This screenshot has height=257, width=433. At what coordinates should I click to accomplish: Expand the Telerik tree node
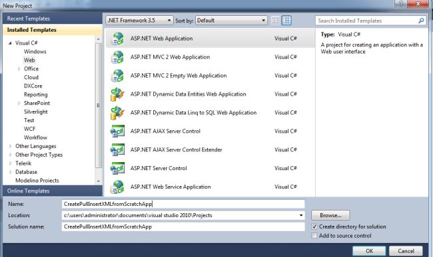coord(11,163)
